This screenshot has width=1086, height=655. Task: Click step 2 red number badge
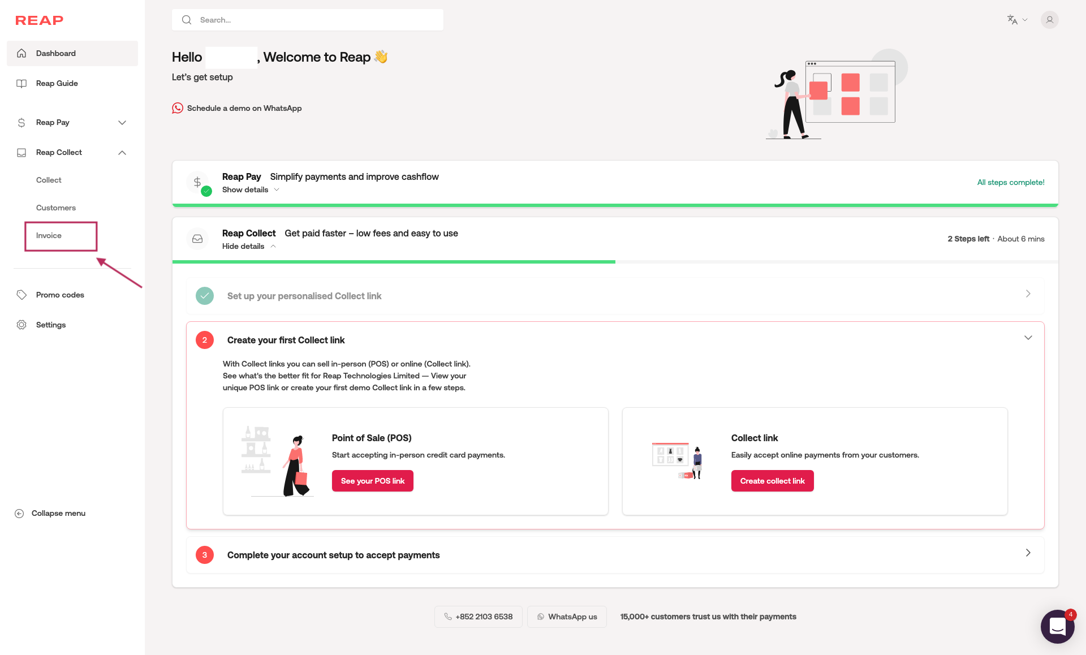205,340
